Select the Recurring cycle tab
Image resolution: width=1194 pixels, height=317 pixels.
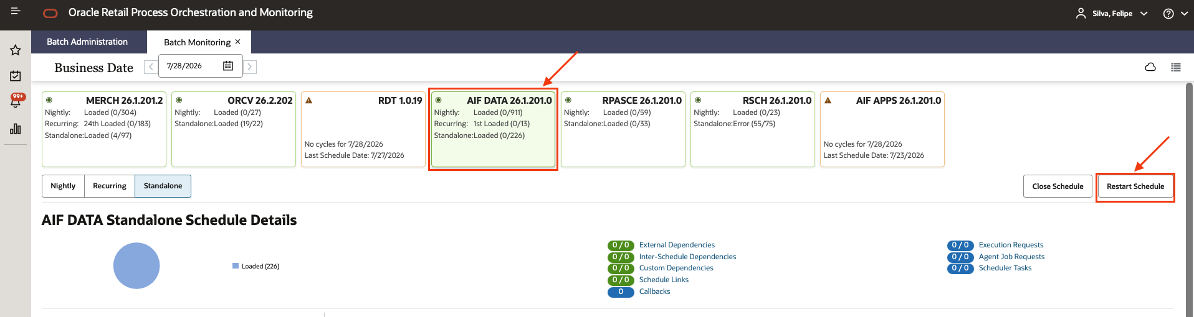coord(110,186)
